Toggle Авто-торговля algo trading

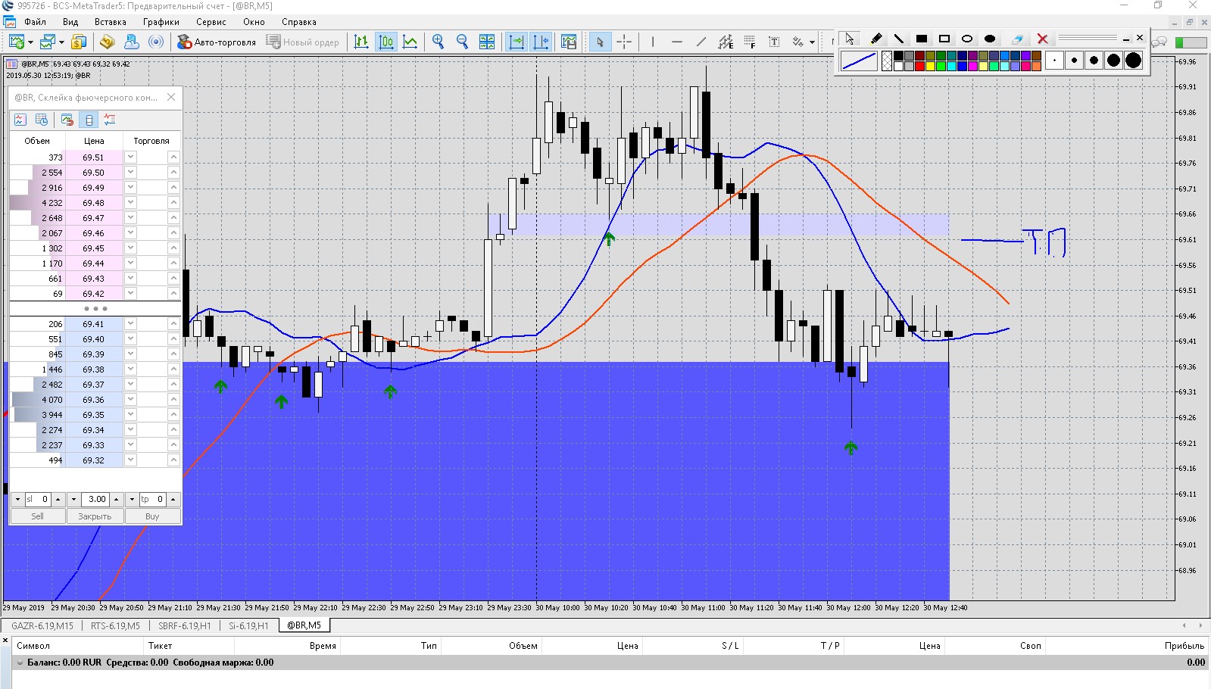217,42
